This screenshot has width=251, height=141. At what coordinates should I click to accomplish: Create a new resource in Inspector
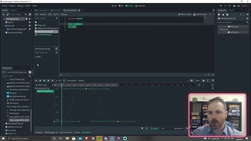pos(219,14)
